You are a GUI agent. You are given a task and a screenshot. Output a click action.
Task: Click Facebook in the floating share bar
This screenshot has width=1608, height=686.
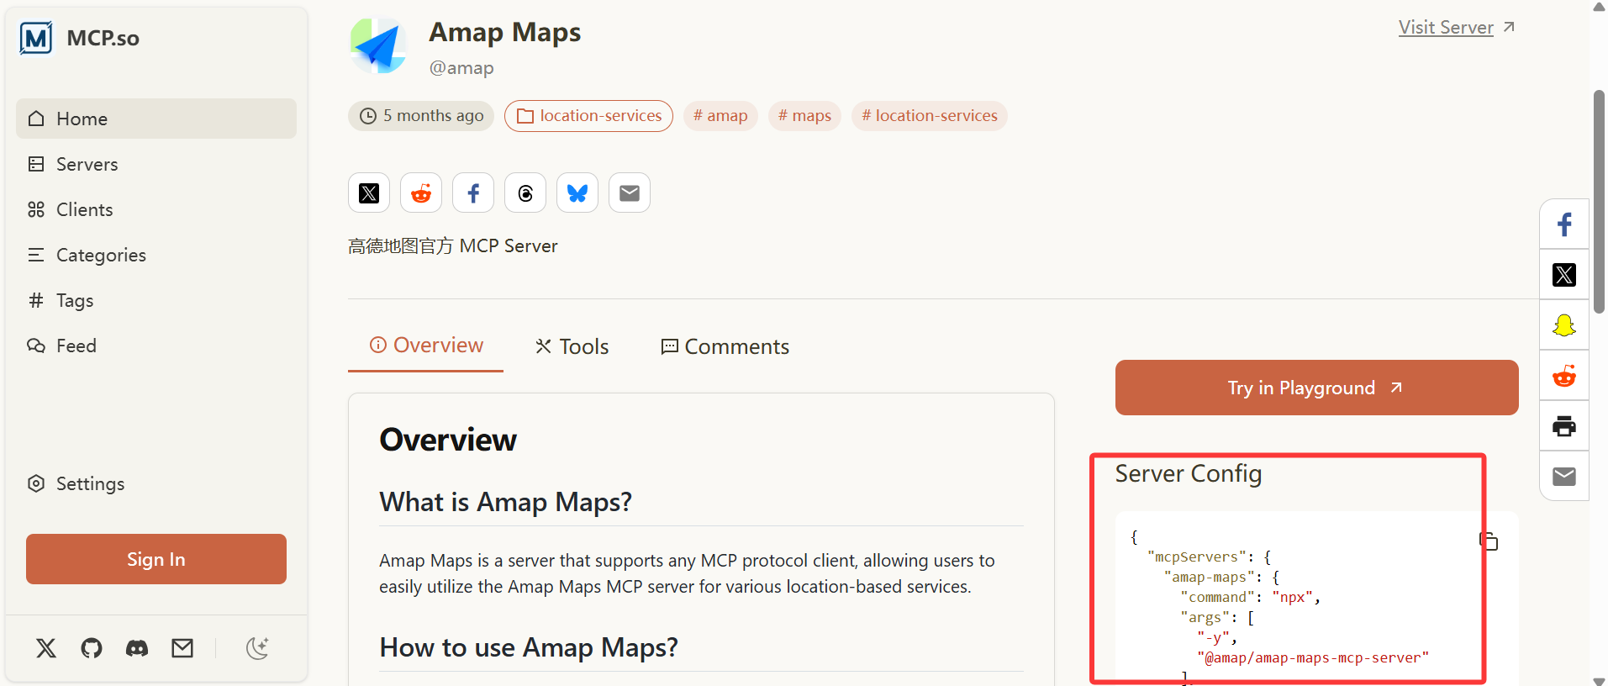tap(1564, 224)
